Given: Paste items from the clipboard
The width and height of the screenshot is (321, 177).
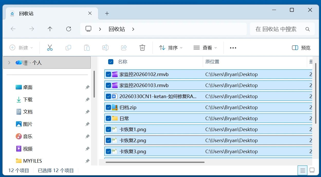Looking at the screenshot, I should (x=87, y=48).
